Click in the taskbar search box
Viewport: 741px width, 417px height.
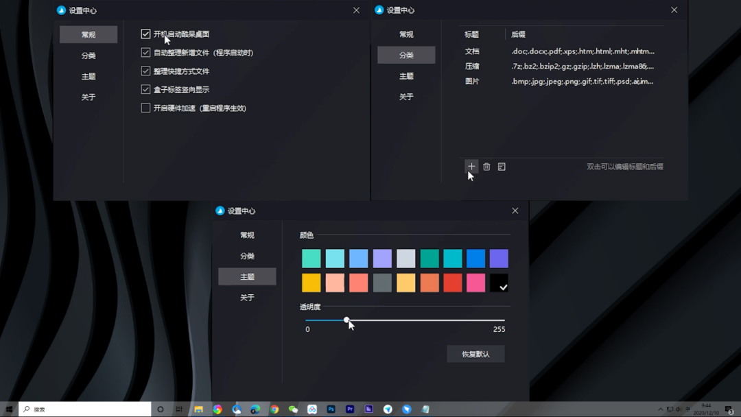point(84,409)
